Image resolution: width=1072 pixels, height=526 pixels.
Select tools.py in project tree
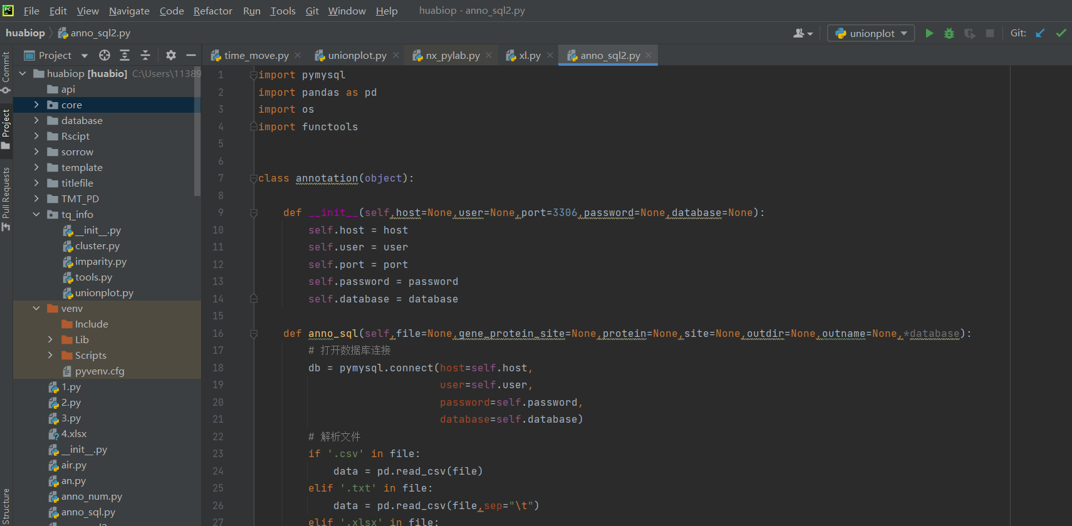94,277
